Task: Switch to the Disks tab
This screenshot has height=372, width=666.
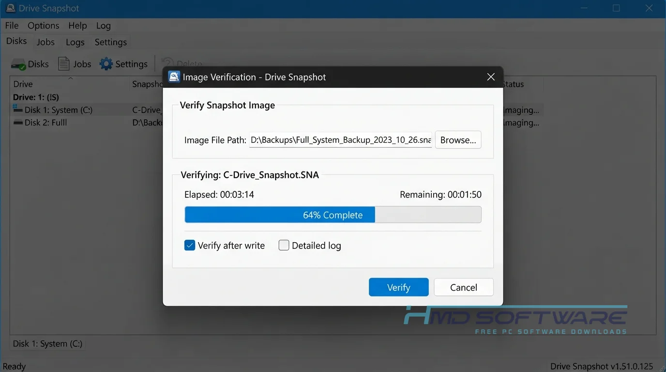Action: tap(16, 41)
